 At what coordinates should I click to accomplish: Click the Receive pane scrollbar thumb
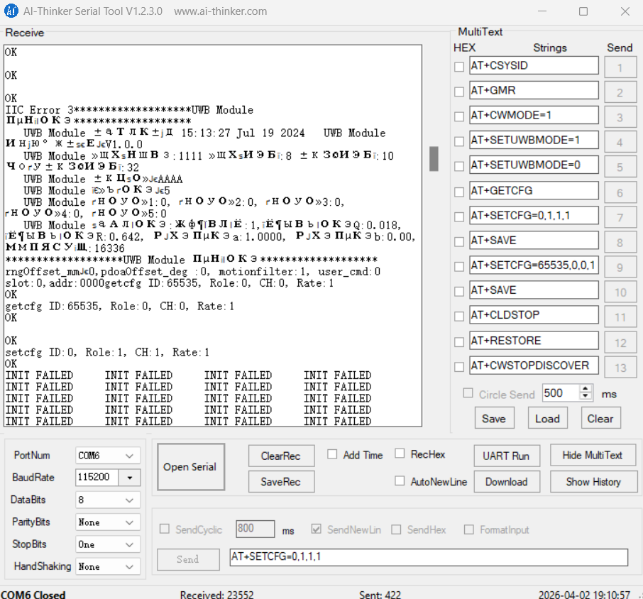pyautogui.click(x=434, y=158)
